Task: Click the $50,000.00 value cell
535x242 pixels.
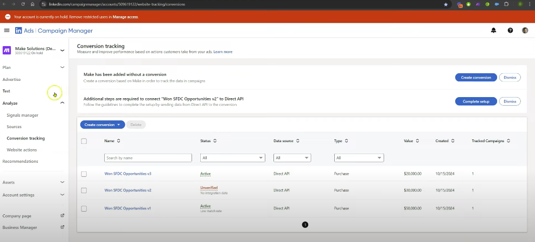Action: (x=412, y=208)
